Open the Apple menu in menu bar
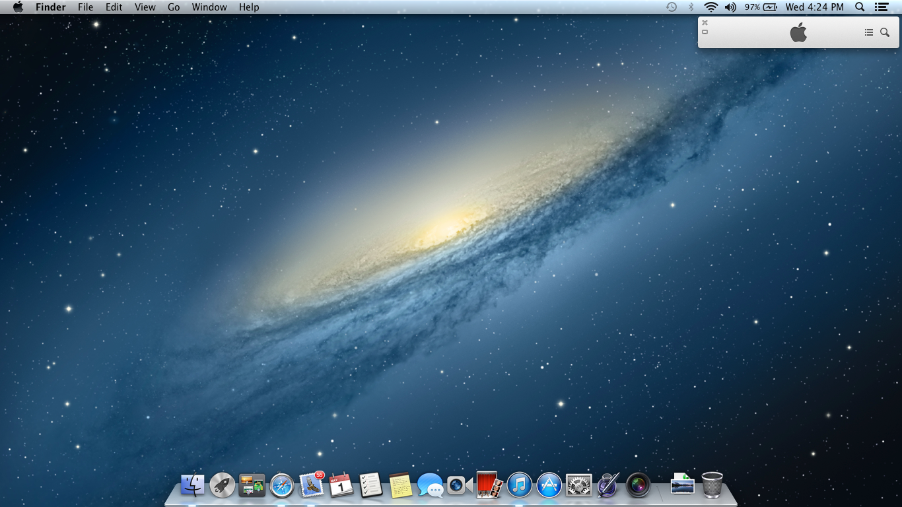 pos(18,7)
